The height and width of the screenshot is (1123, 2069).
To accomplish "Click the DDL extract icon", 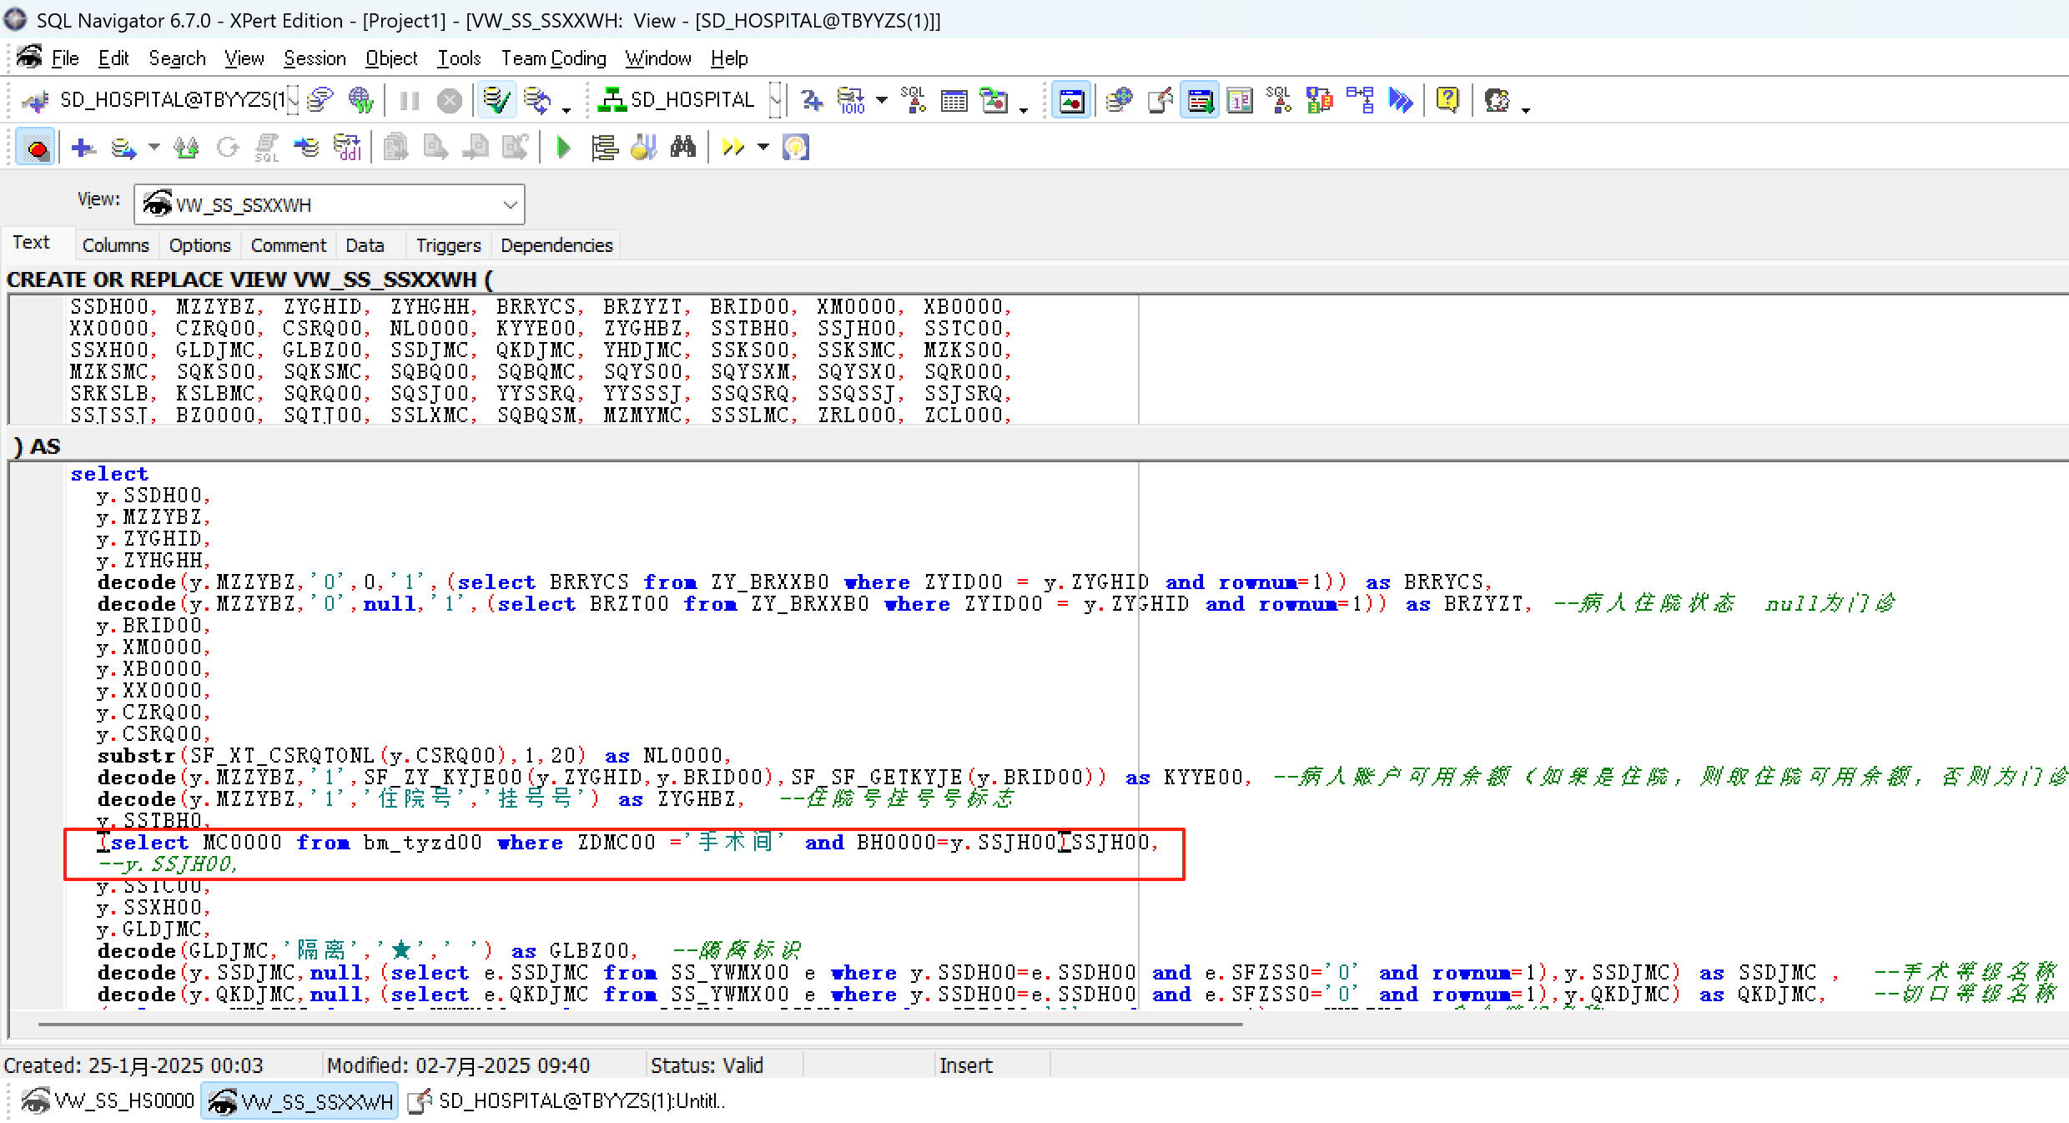I will (x=347, y=148).
